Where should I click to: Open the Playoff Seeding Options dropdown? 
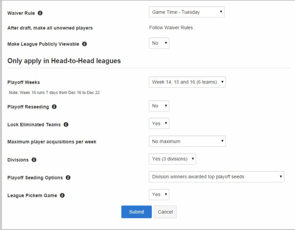coord(216,177)
